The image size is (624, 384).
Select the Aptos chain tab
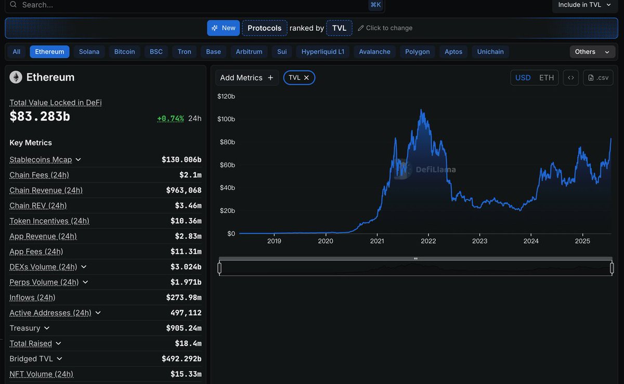(x=453, y=52)
